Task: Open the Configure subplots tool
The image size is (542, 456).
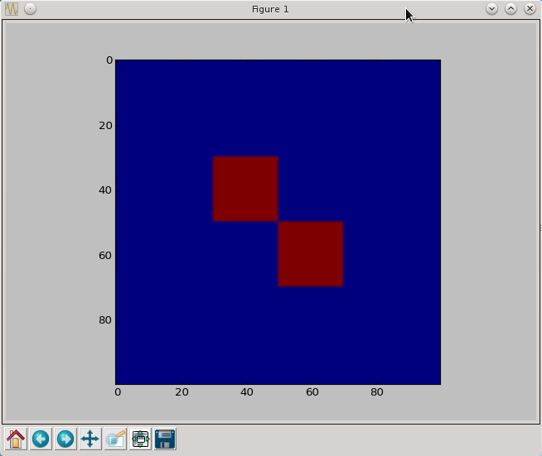Action: [x=140, y=439]
